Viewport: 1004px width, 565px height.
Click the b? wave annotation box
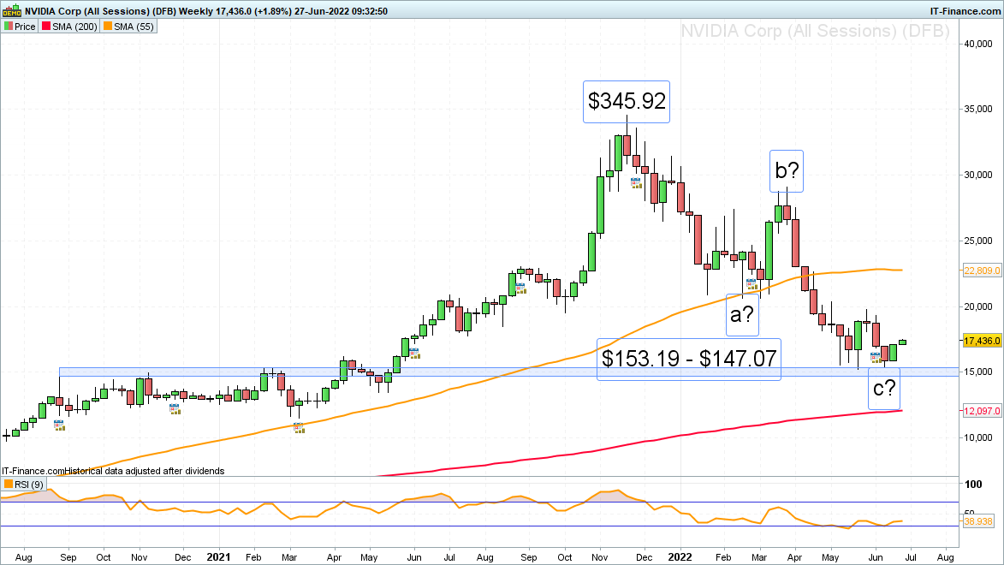(787, 171)
